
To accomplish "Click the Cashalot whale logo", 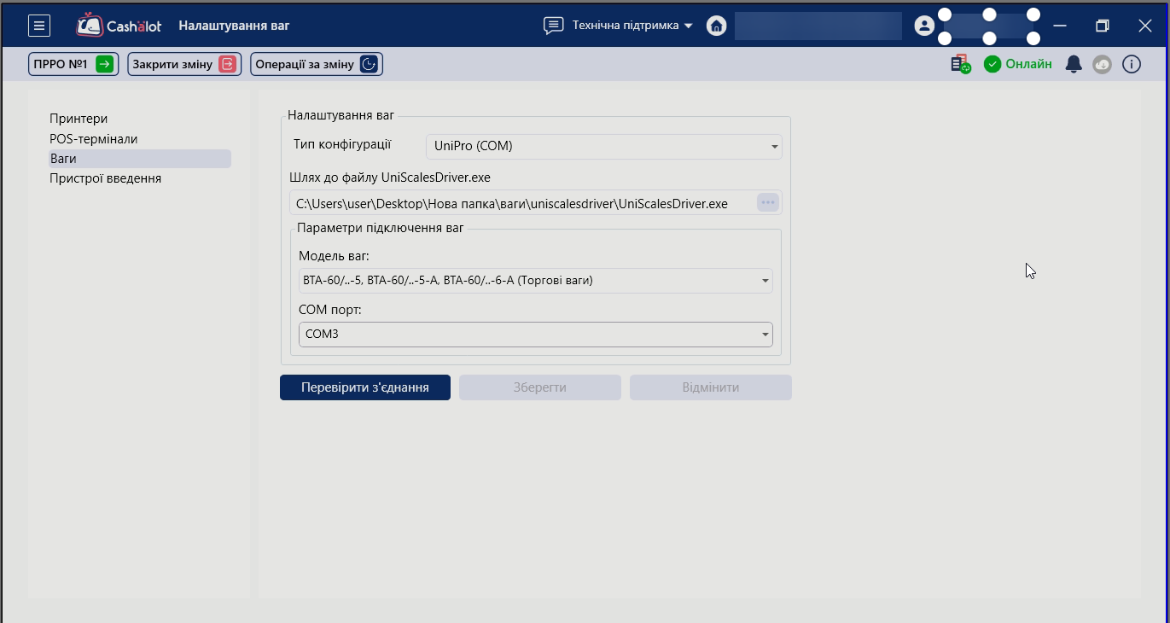I will tap(89, 26).
